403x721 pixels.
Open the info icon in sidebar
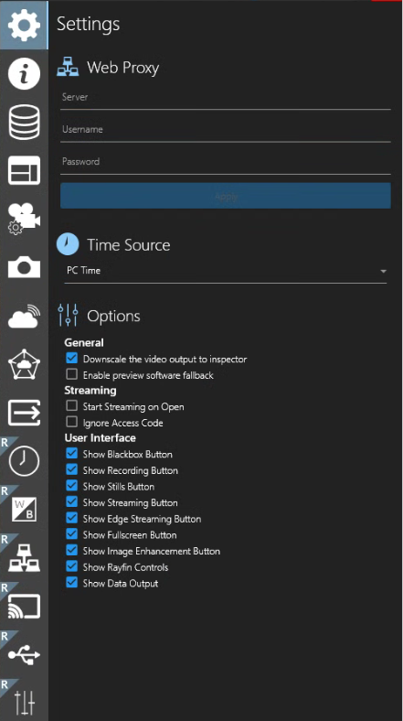(24, 73)
